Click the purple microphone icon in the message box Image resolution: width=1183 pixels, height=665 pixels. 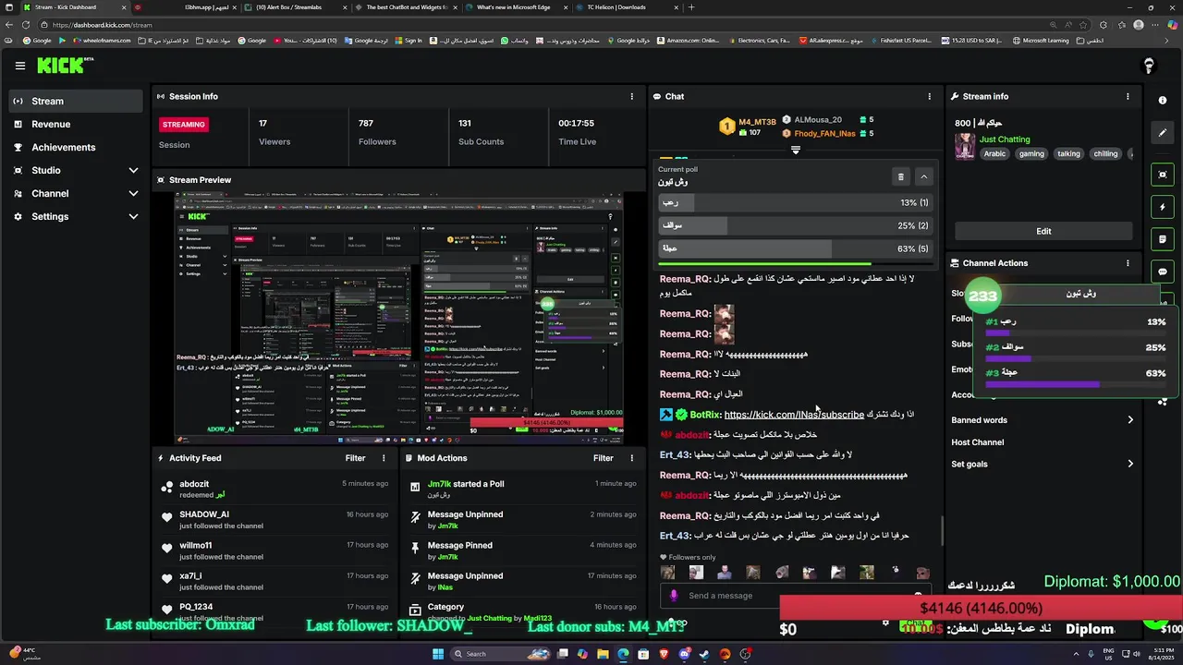pos(674,596)
